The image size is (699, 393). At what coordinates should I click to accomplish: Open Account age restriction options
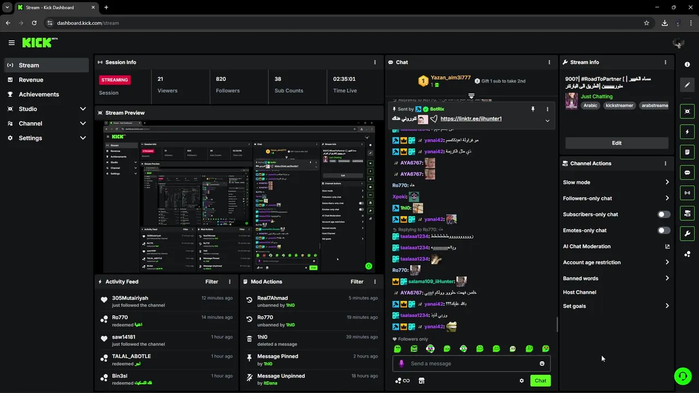(x=616, y=263)
